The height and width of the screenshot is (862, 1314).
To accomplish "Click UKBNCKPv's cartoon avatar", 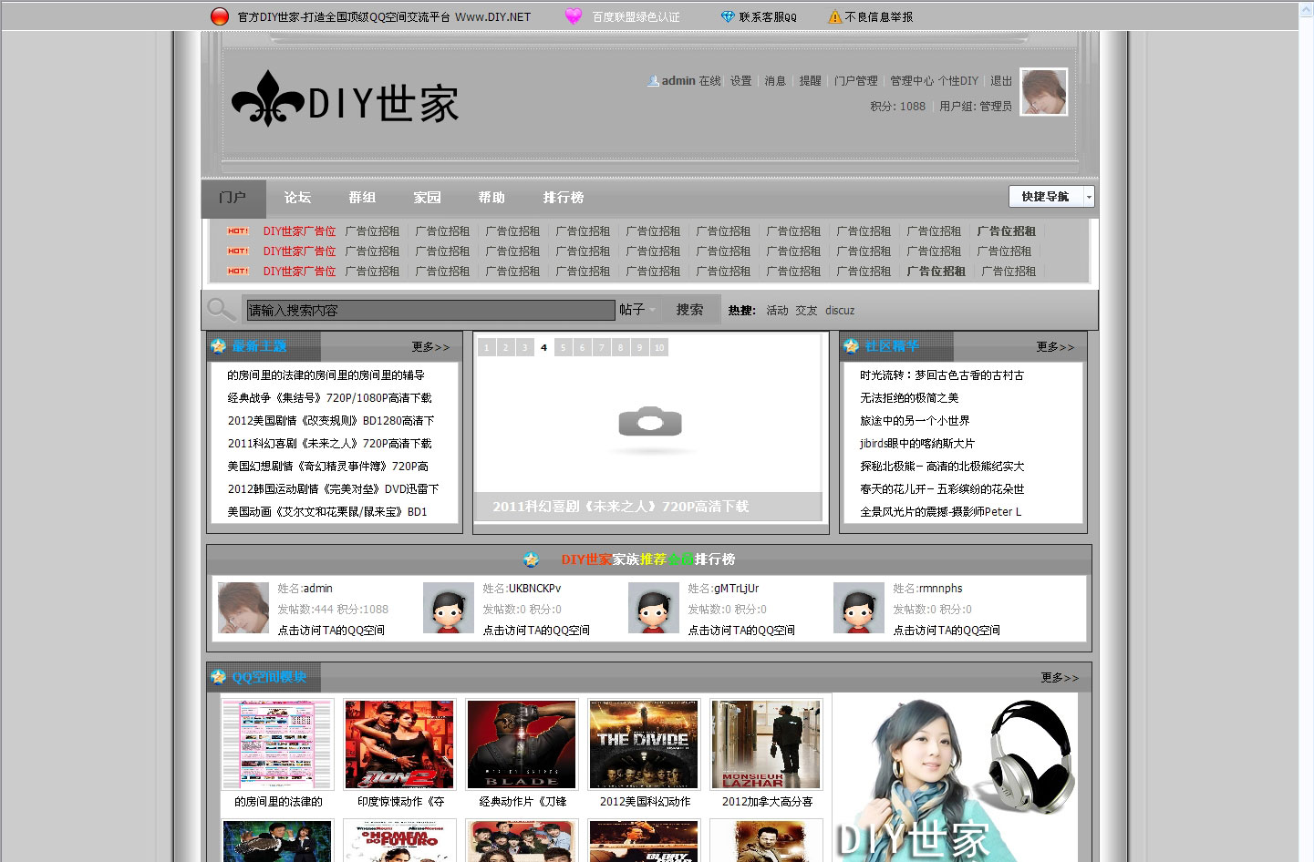I will click(x=448, y=608).
